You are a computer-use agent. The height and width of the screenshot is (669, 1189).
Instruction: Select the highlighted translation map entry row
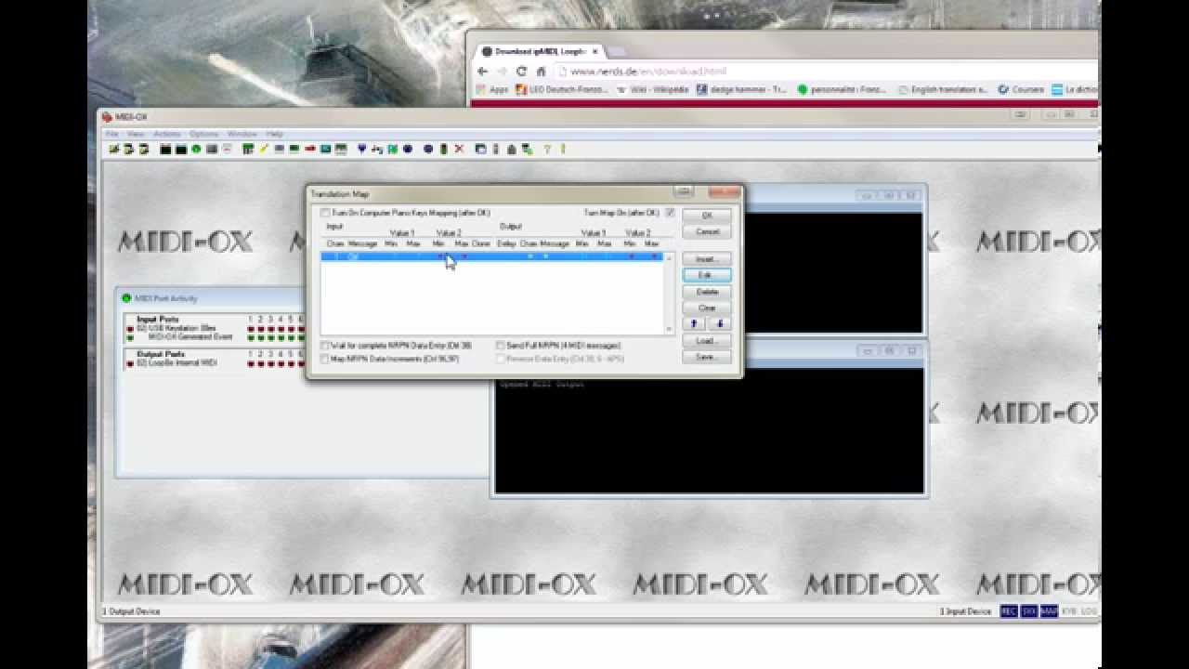pos(492,256)
